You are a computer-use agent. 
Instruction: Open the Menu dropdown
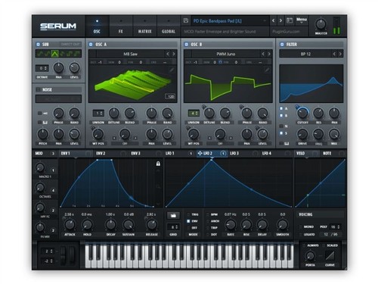click(x=302, y=20)
